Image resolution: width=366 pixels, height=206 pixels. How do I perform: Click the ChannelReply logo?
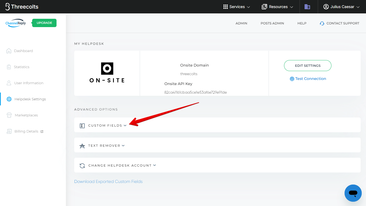[16, 23]
